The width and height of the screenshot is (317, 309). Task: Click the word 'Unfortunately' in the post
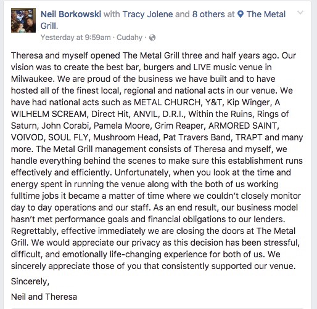click(x=142, y=172)
